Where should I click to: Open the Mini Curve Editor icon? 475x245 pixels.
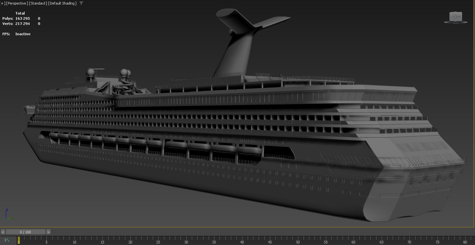[x=7, y=240]
